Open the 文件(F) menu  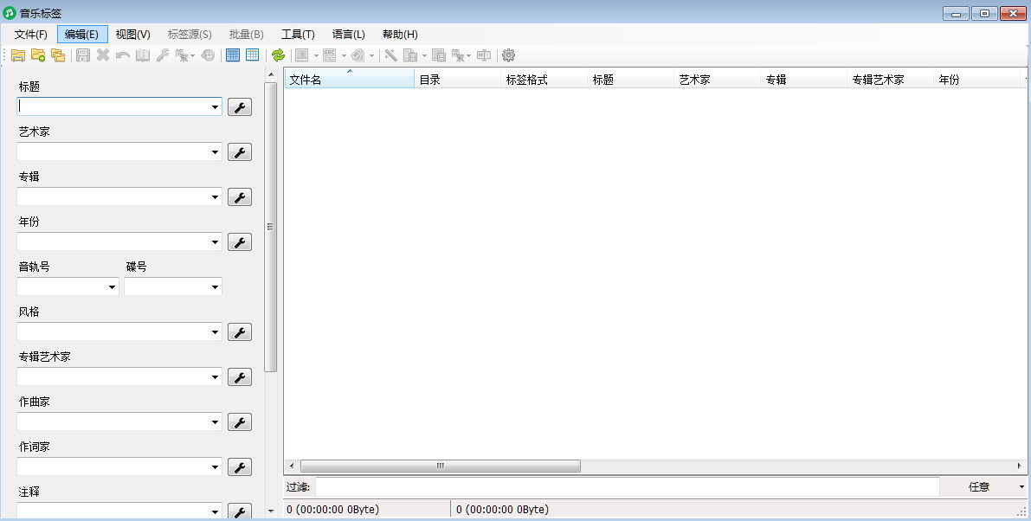[x=31, y=34]
